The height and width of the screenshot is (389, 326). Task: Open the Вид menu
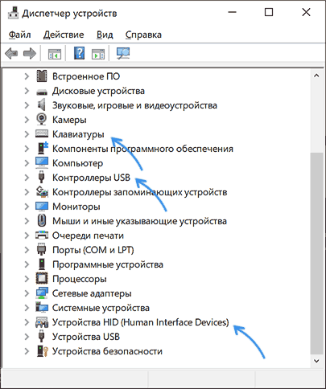pyautogui.click(x=105, y=35)
